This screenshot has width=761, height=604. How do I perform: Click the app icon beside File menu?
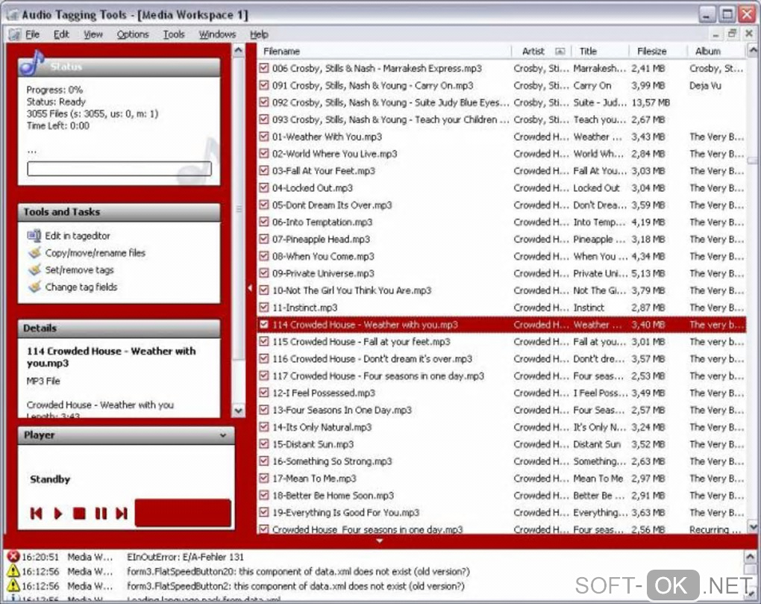pyautogui.click(x=15, y=34)
